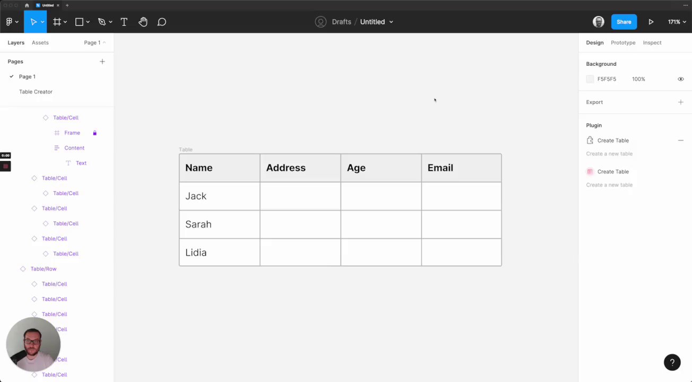
Task: Open Pen tools dropdown arrow
Action: pos(110,22)
